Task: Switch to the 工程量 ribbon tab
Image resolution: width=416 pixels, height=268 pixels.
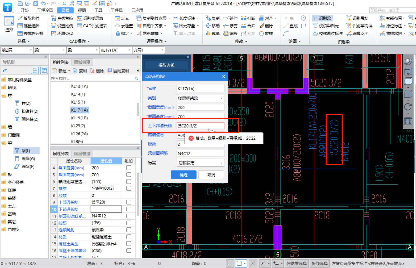Action: point(117,10)
